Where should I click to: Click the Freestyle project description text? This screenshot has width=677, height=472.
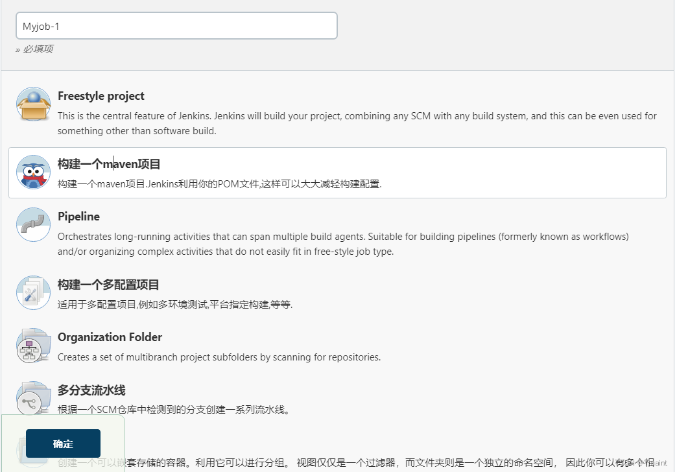point(357,123)
